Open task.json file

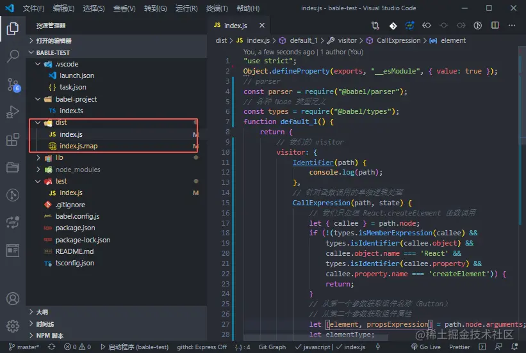coord(73,87)
